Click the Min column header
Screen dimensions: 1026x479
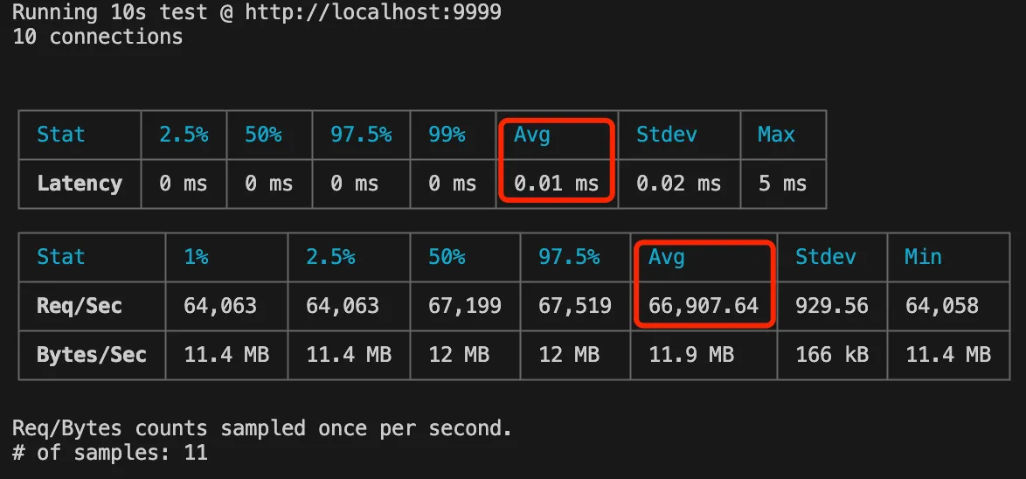tap(923, 257)
